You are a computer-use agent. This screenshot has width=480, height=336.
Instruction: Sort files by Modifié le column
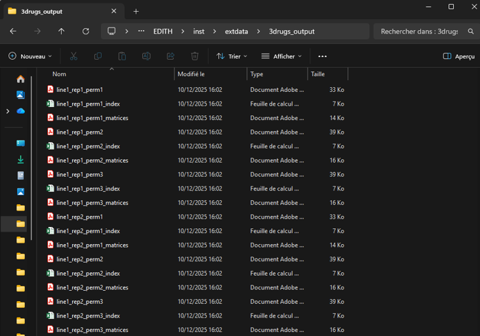[x=191, y=74]
